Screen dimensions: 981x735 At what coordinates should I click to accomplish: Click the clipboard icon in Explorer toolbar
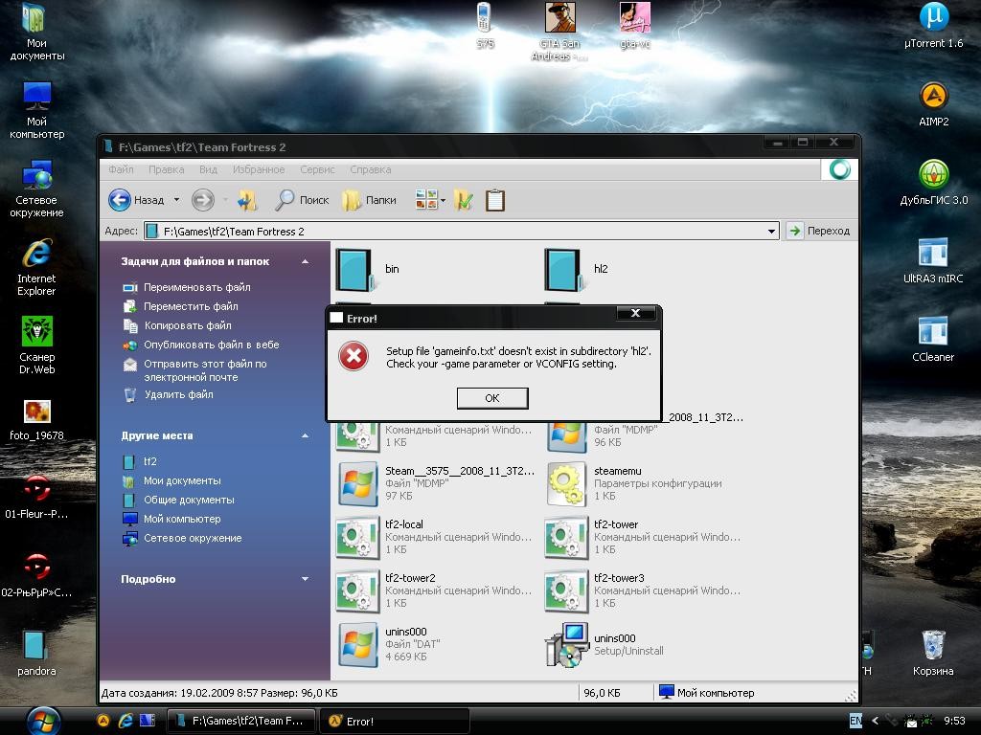(x=495, y=200)
